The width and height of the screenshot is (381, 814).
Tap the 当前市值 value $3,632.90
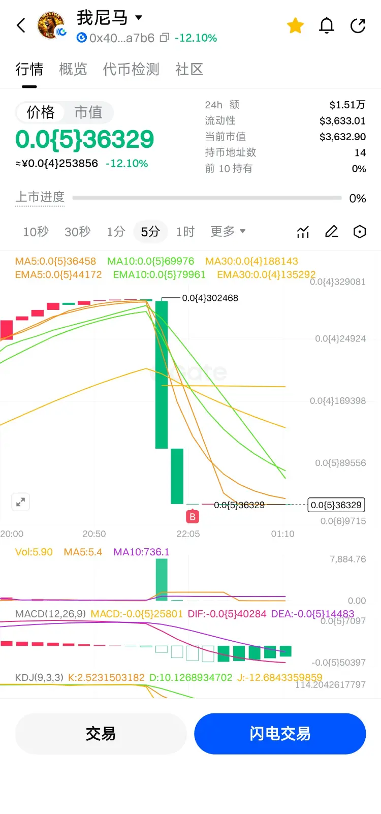[x=342, y=137]
